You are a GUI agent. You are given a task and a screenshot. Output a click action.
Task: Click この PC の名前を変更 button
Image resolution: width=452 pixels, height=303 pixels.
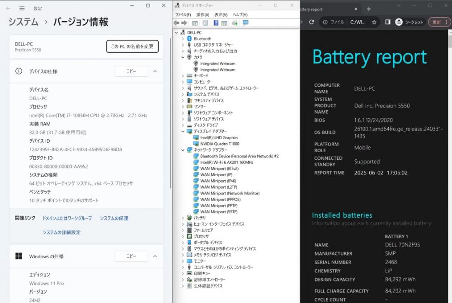pyautogui.click(x=132, y=47)
